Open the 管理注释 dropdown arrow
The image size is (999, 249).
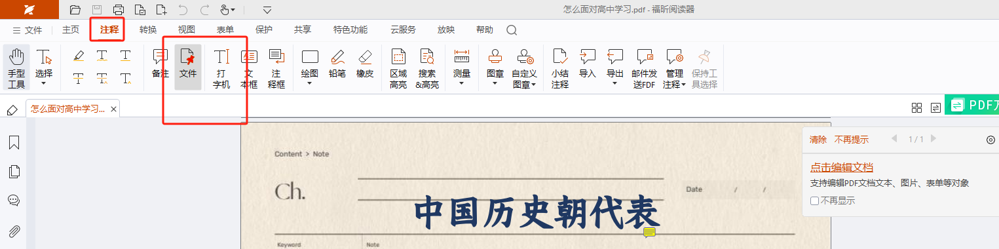click(683, 84)
